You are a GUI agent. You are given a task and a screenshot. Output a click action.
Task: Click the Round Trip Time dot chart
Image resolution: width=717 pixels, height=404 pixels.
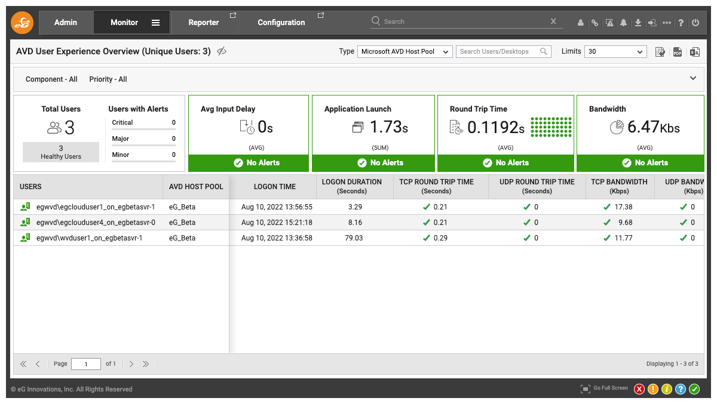[551, 127]
